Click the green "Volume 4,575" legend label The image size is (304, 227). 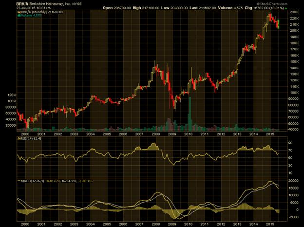[31, 15]
